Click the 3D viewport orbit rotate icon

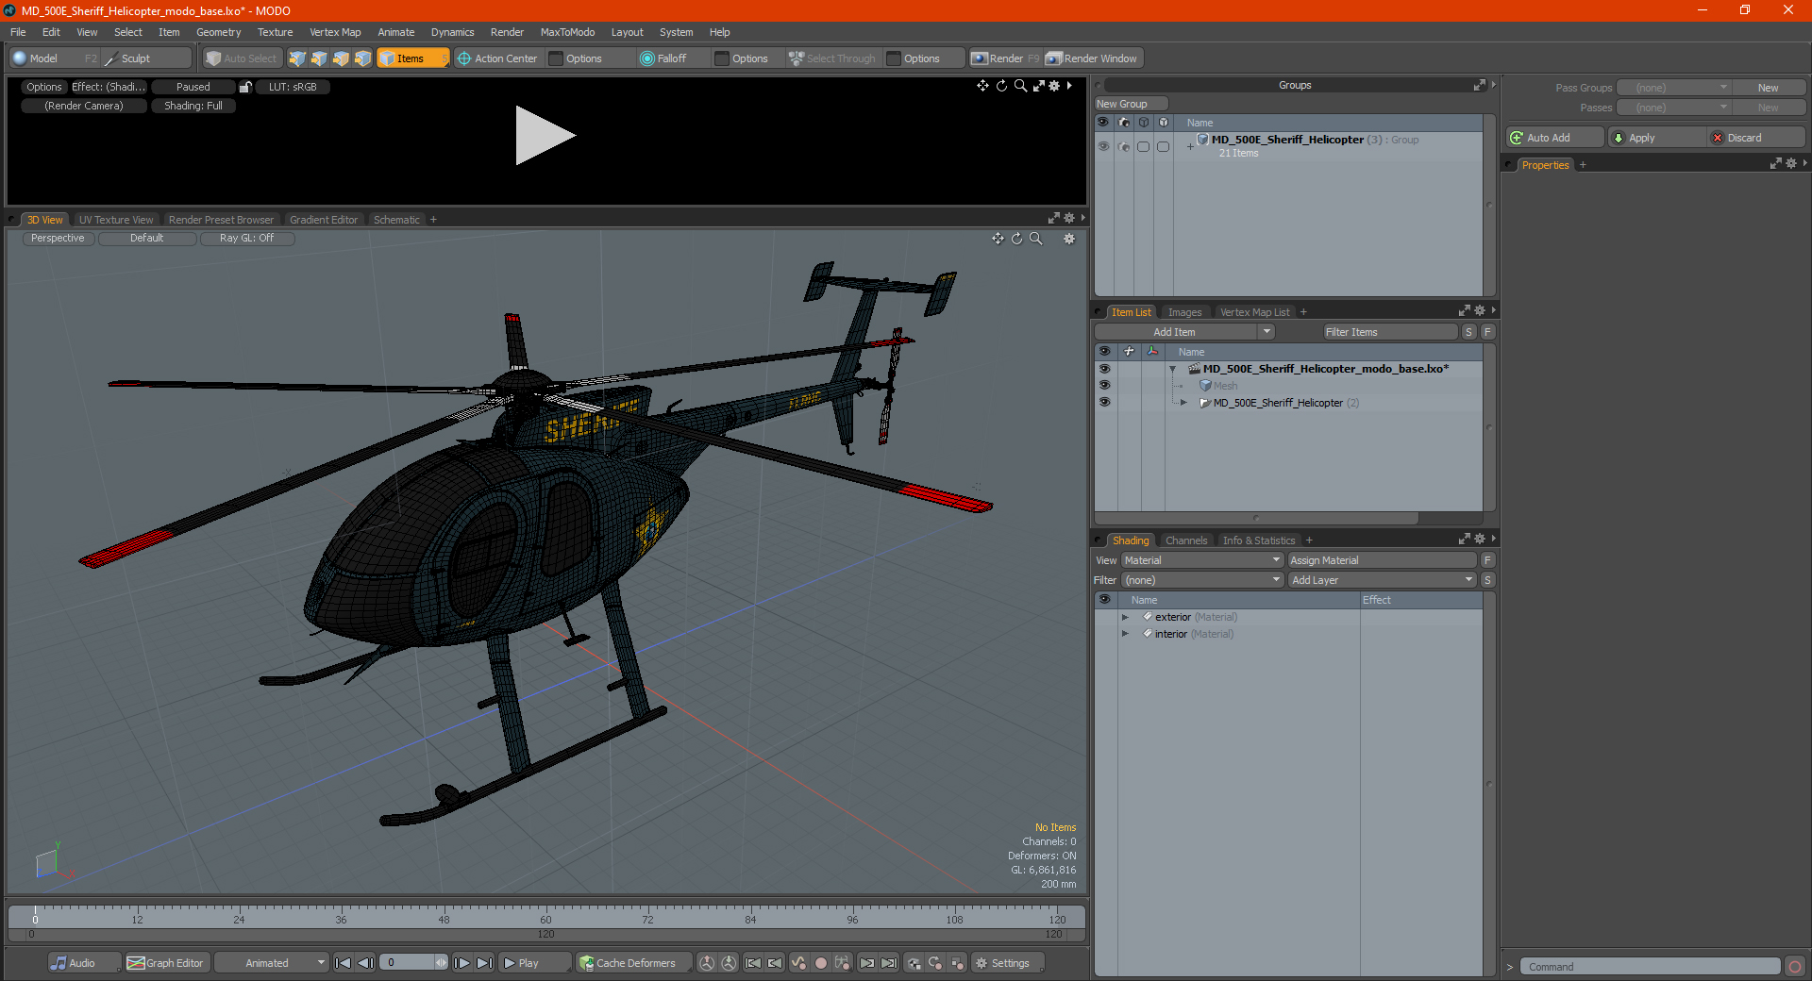click(1017, 239)
